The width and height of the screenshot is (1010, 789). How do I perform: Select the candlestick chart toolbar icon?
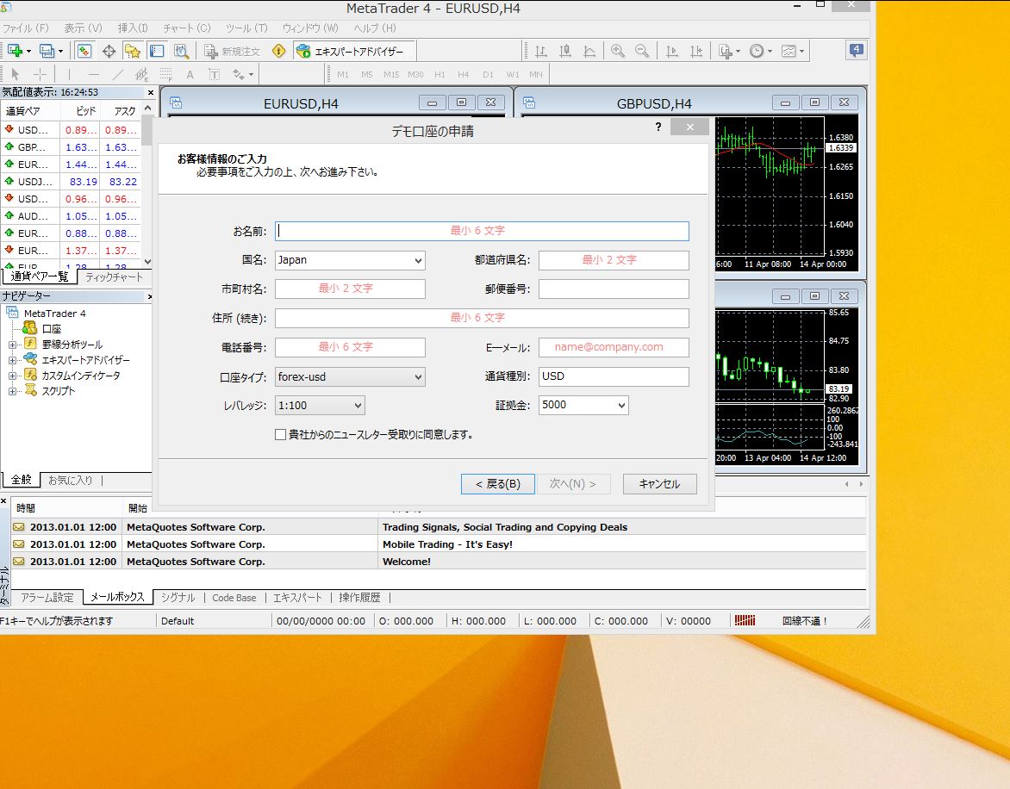coord(565,51)
